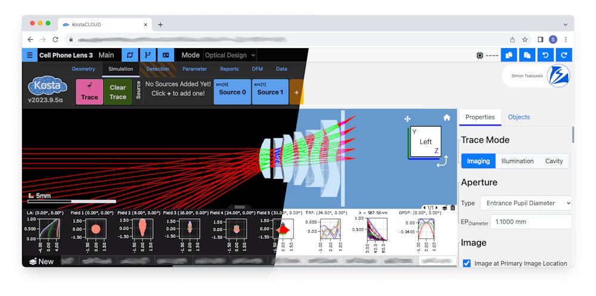Viewport: 596px width, 296px height.
Task: Create a new plot with New button
Action: 42,261
